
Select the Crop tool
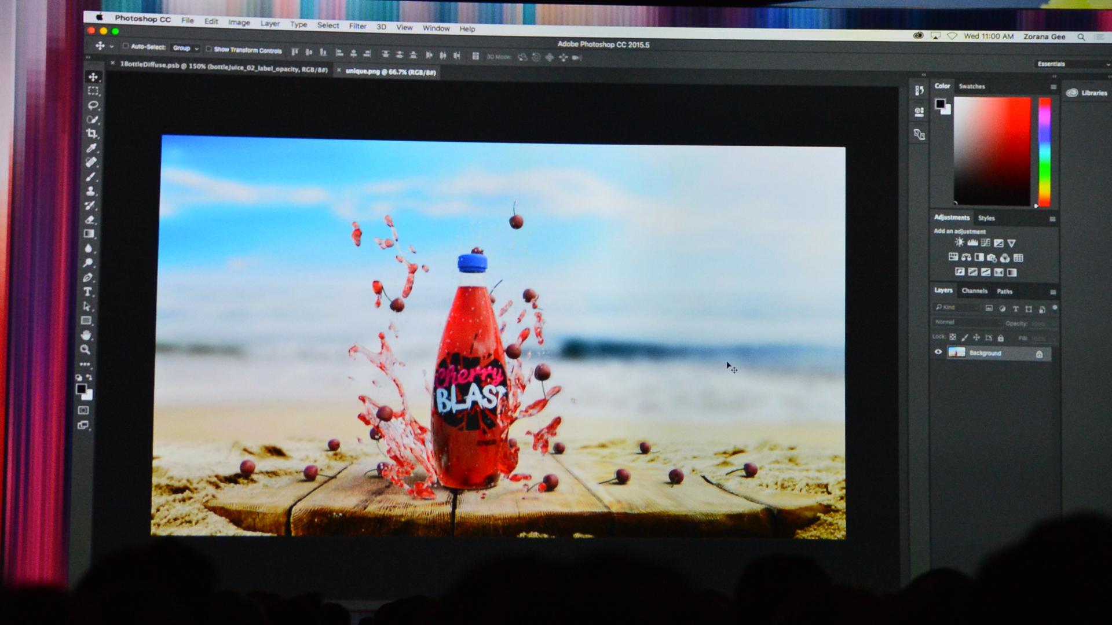pyautogui.click(x=92, y=134)
